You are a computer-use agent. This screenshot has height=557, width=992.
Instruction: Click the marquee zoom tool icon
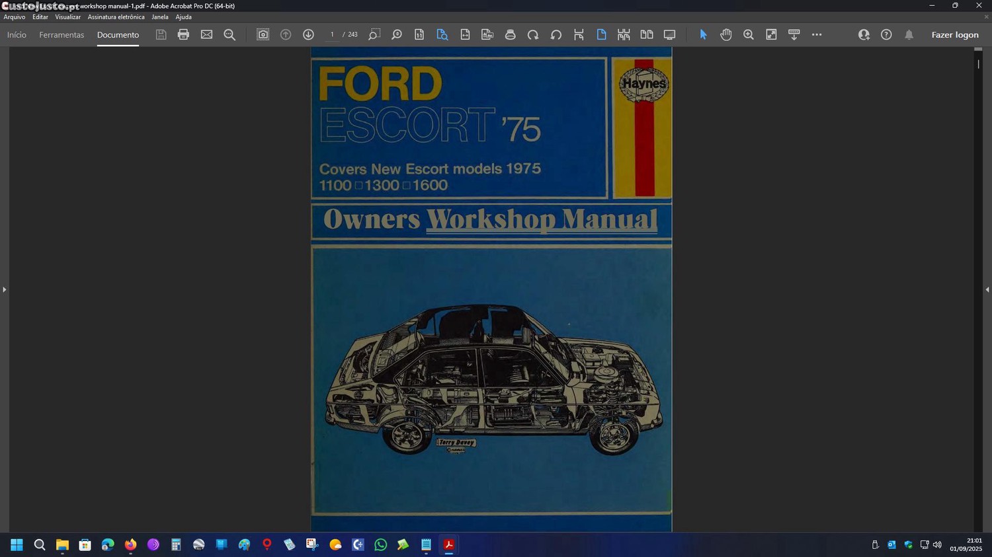(x=374, y=34)
